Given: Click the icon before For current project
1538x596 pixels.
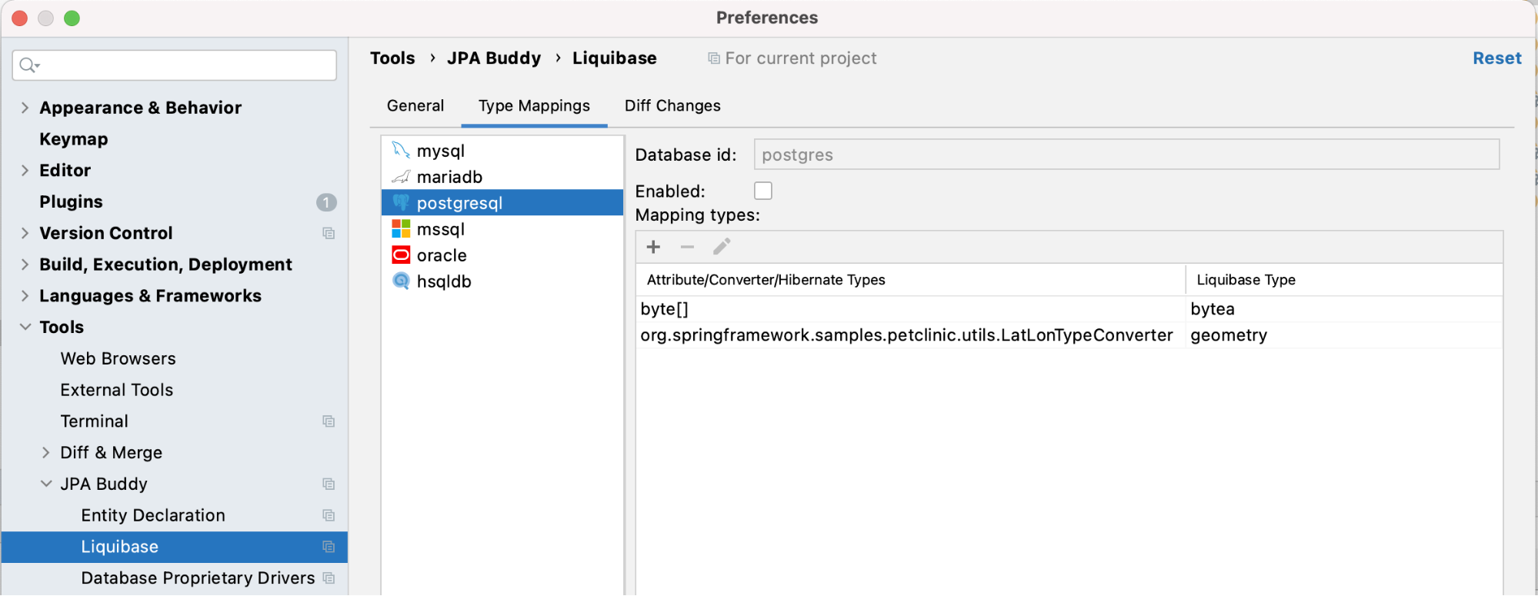Looking at the screenshot, I should point(714,58).
